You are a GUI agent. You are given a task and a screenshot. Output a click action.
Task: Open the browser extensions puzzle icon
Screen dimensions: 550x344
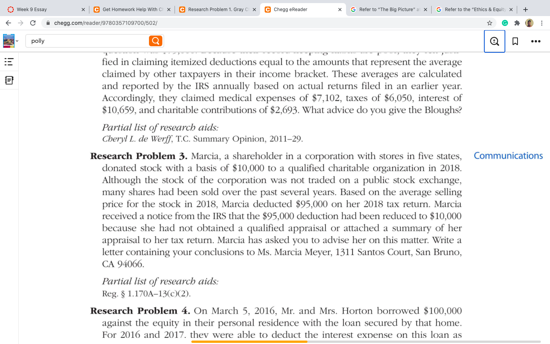point(517,23)
